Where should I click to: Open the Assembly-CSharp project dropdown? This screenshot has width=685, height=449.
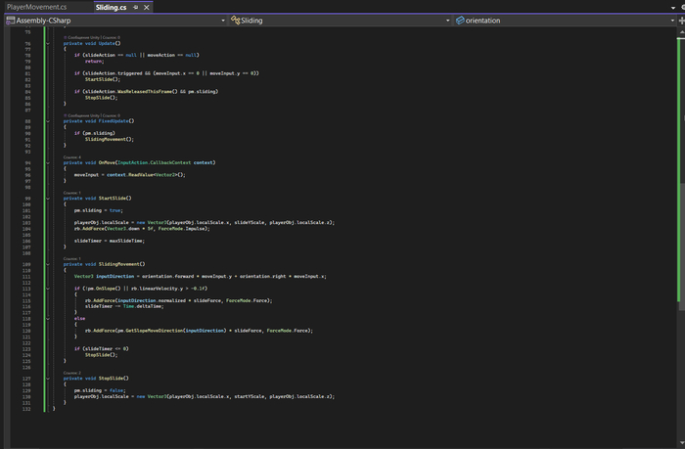222,20
